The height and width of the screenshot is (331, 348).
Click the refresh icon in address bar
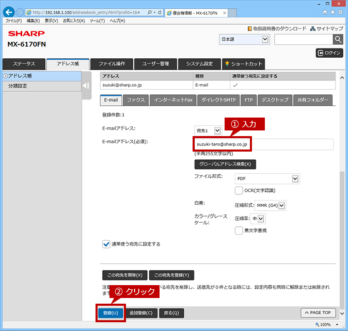pos(160,12)
